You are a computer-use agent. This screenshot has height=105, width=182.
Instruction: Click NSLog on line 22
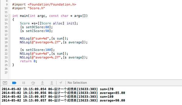point(25,54)
